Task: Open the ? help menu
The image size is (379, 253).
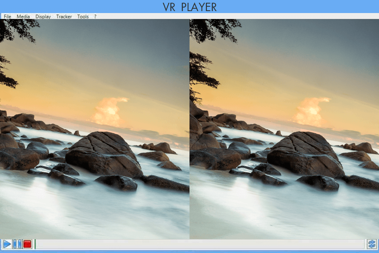Action: click(x=95, y=17)
